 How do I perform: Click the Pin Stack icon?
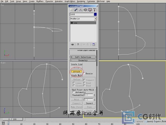[72, 45]
